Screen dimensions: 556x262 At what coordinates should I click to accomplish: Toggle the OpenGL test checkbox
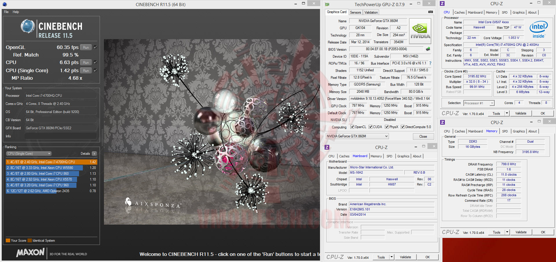95,47
